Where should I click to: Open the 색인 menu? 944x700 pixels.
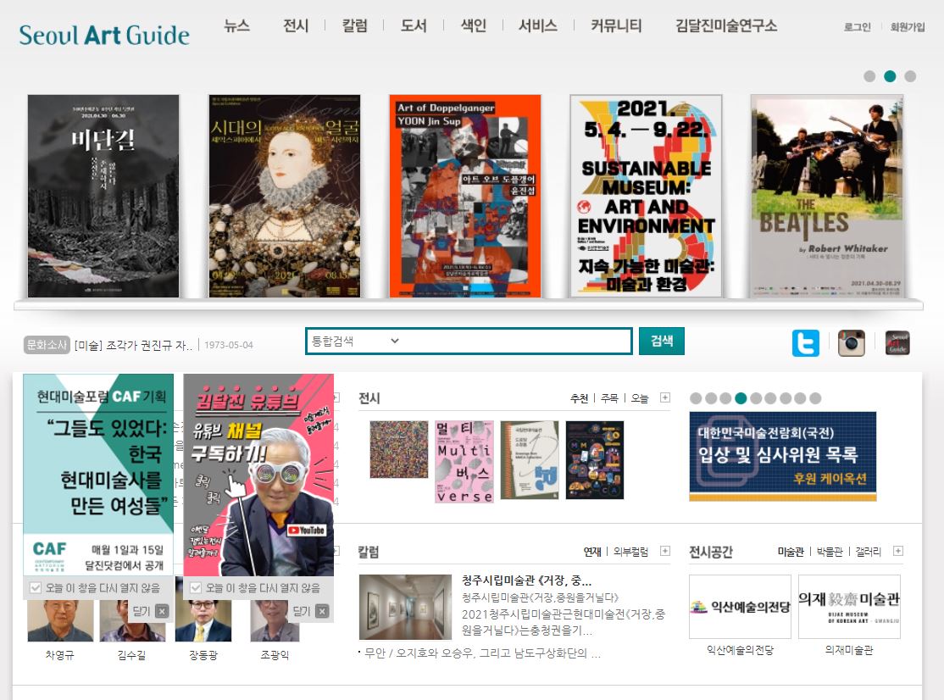click(x=473, y=25)
